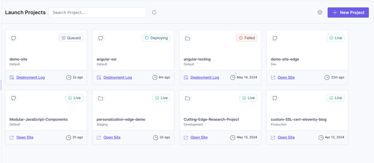Image resolution: width=374 pixels, height=163 pixels.
Task: Click the clock icon beside 22m ago
Action: coord(327,77)
